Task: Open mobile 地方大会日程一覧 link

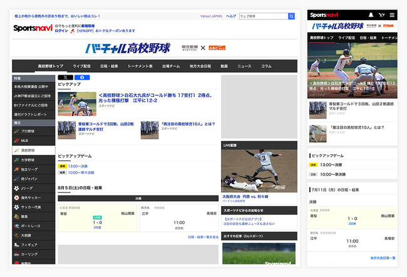Action: (383, 258)
